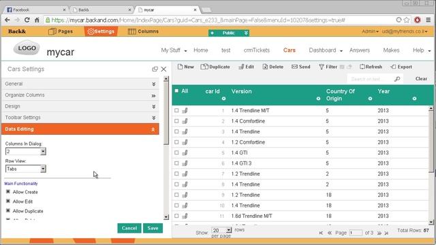The width and height of the screenshot is (436, 245).
Task: Toggle Allow Create checkbox
Action: click(8, 192)
